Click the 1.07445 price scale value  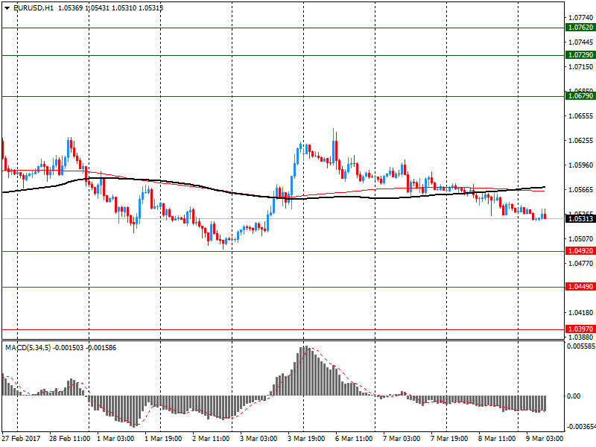tap(580, 42)
